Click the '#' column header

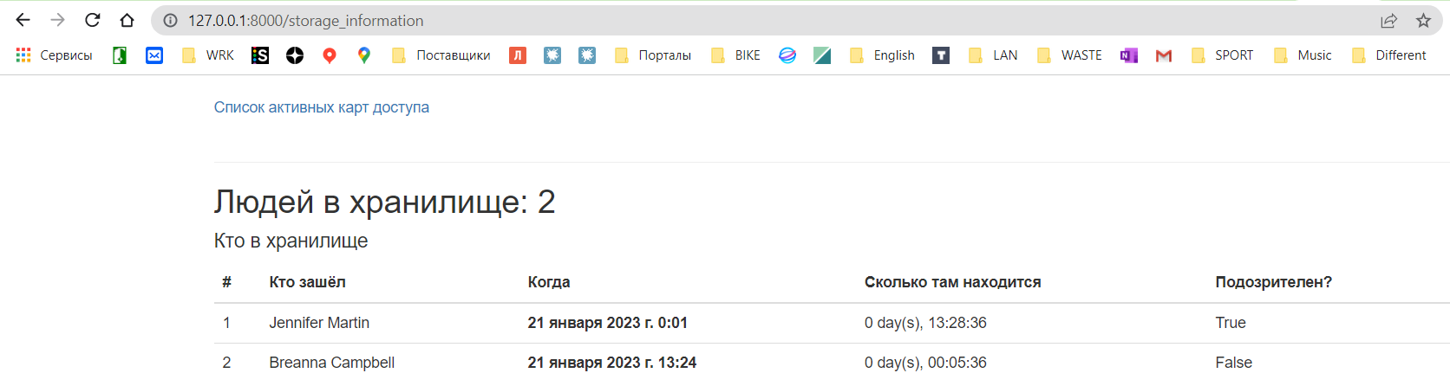tap(227, 282)
